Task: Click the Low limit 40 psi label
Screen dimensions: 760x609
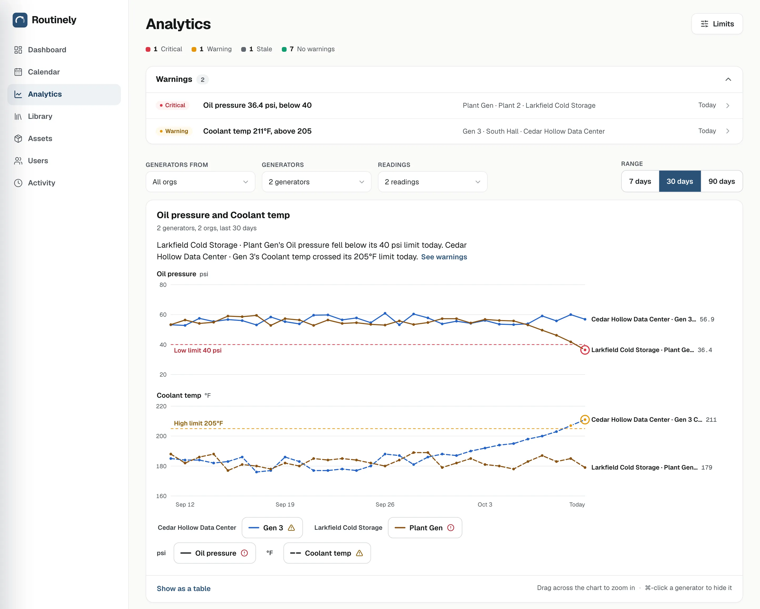Action: click(197, 350)
